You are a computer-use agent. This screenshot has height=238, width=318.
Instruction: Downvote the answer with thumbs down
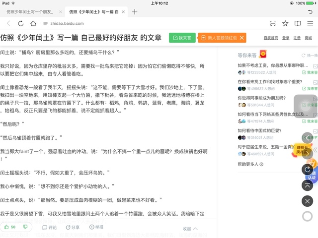(25, 227)
